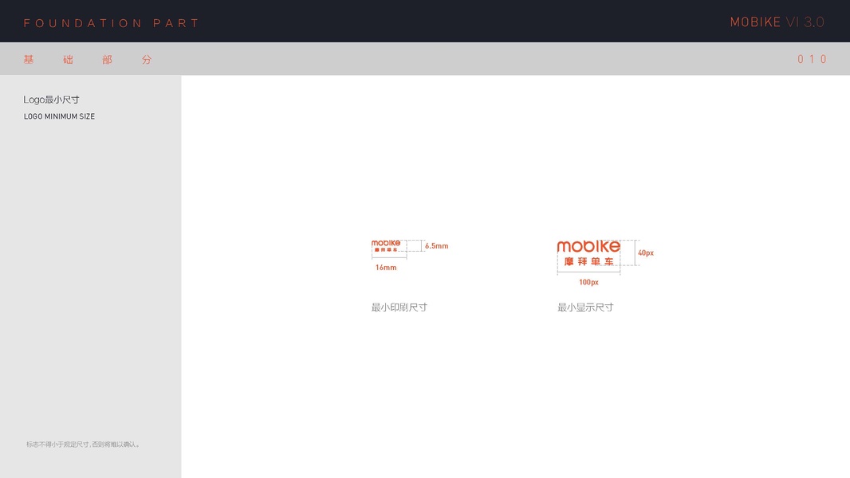Image resolution: width=850 pixels, height=478 pixels.
Task: Click the LOGO MINIMUM SIZE caption
Action: [x=59, y=116]
